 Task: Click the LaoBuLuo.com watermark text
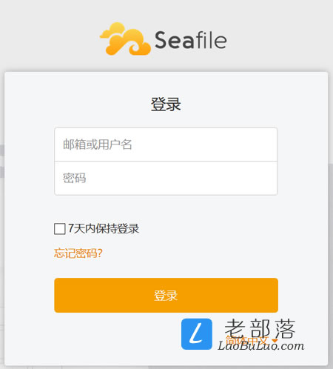tap(260, 345)
